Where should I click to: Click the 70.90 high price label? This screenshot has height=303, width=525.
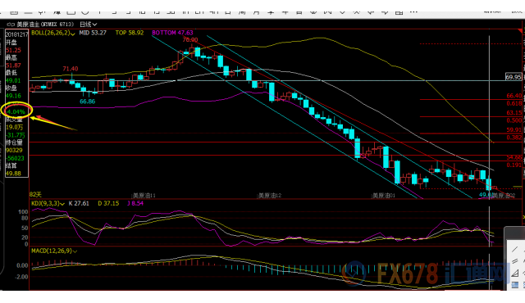tap(190, 39)
